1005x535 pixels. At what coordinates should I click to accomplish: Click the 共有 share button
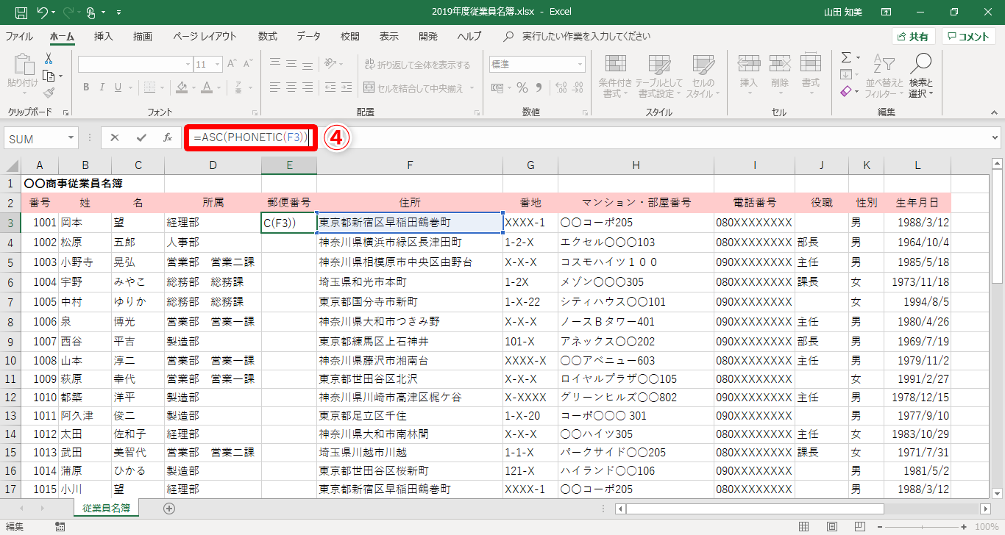tap(913, 37)
